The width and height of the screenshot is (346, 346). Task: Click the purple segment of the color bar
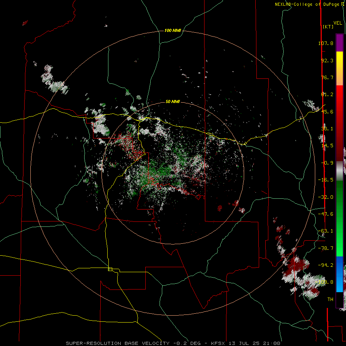click(339, 43)
